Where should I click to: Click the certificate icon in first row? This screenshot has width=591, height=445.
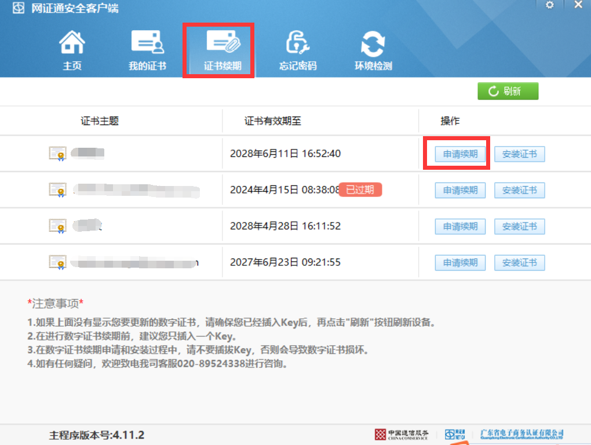(x=57, y=154)
